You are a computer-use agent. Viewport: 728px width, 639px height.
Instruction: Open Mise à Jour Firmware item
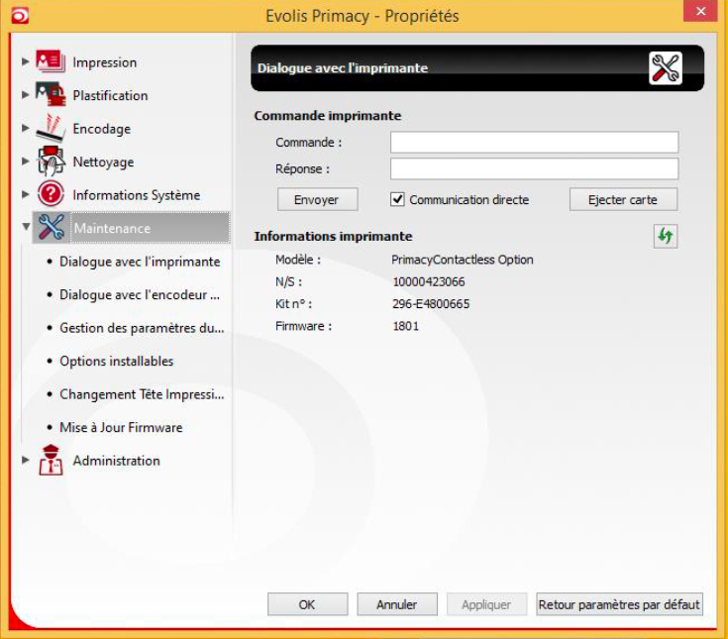[x=121, y=427]
